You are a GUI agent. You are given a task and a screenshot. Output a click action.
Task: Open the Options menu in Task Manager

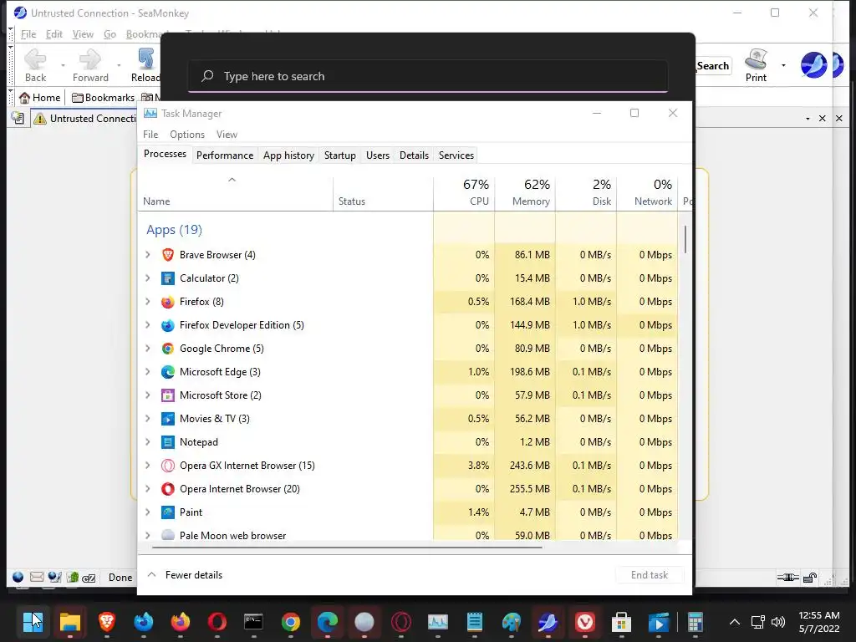187,135
